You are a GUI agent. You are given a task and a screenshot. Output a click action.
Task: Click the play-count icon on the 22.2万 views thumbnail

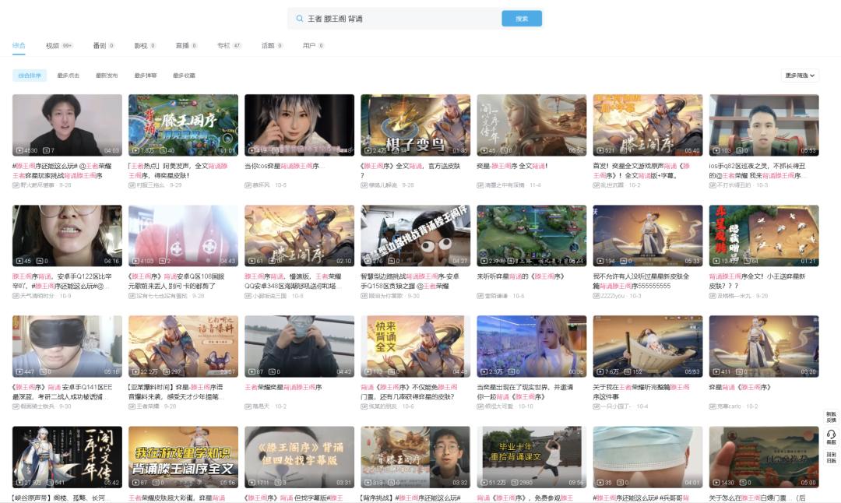tap(135, 371)
